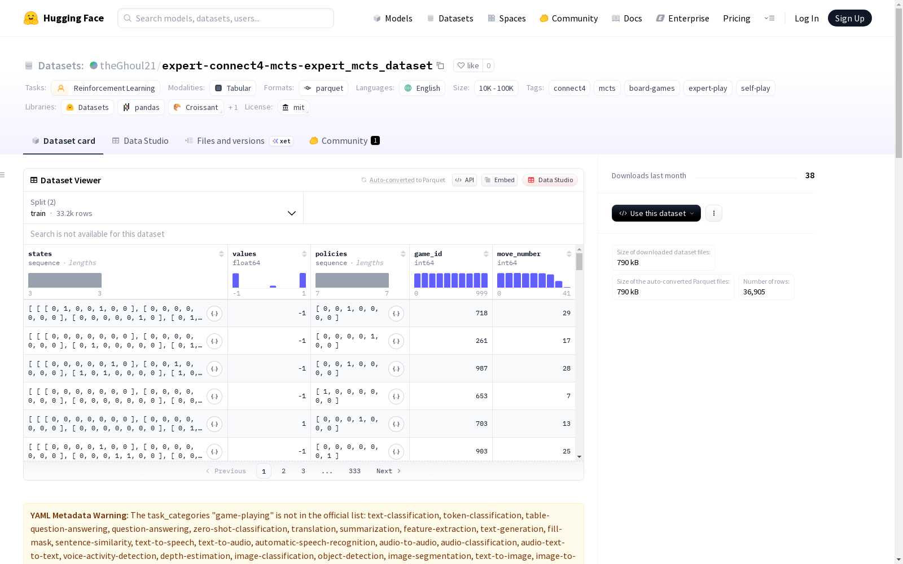The height and width of the screenshot is (564, 903).
Task: Toggle the left sidebar table of contents icon
Action: coord(3,175)
